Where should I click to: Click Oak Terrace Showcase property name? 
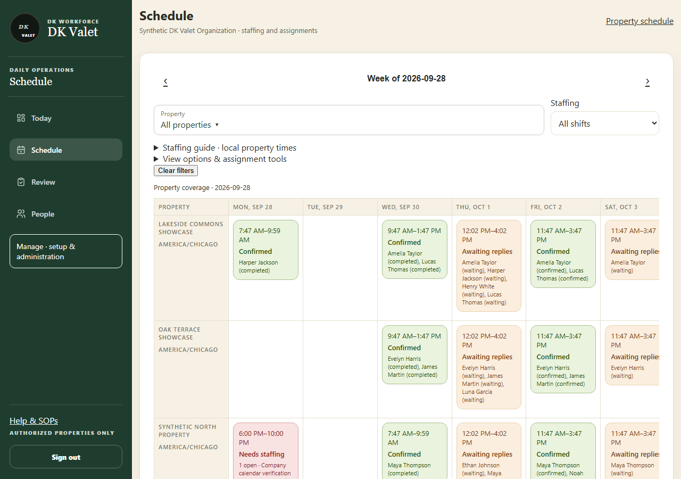180,333
